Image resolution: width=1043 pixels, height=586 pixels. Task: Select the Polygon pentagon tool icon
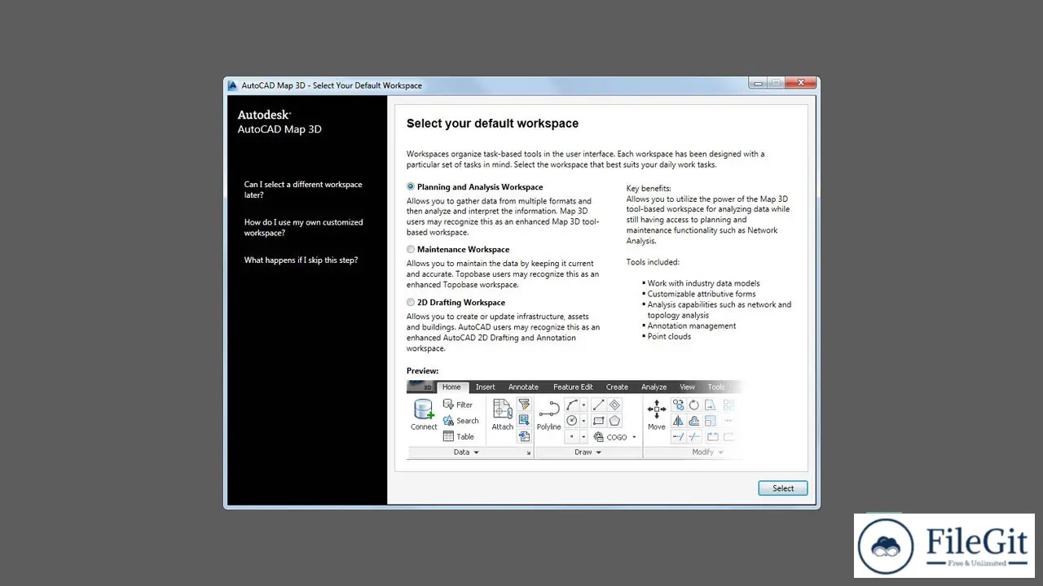(614, 421)
